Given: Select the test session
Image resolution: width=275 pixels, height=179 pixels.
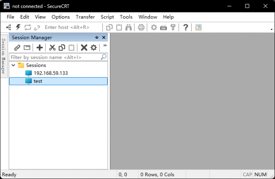Looking at the screenshot, I should pyautogui.click(x=58, y=81).
